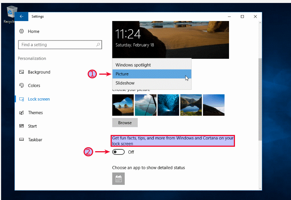
Task: Click the 'Choose an app to show detailed status' text
Action: tap(148, 168)
